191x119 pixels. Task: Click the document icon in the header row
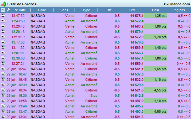coord(3,10)
